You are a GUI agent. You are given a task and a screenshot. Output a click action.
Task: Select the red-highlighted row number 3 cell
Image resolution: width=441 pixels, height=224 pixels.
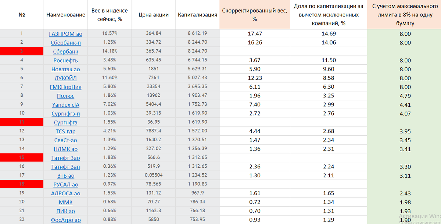click(x=22, y=51)
